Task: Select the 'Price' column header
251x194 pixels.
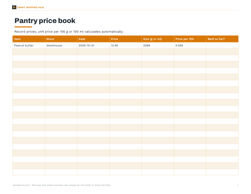Action: click(125, 39)
